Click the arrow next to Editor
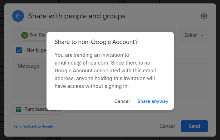 (203, 35)
